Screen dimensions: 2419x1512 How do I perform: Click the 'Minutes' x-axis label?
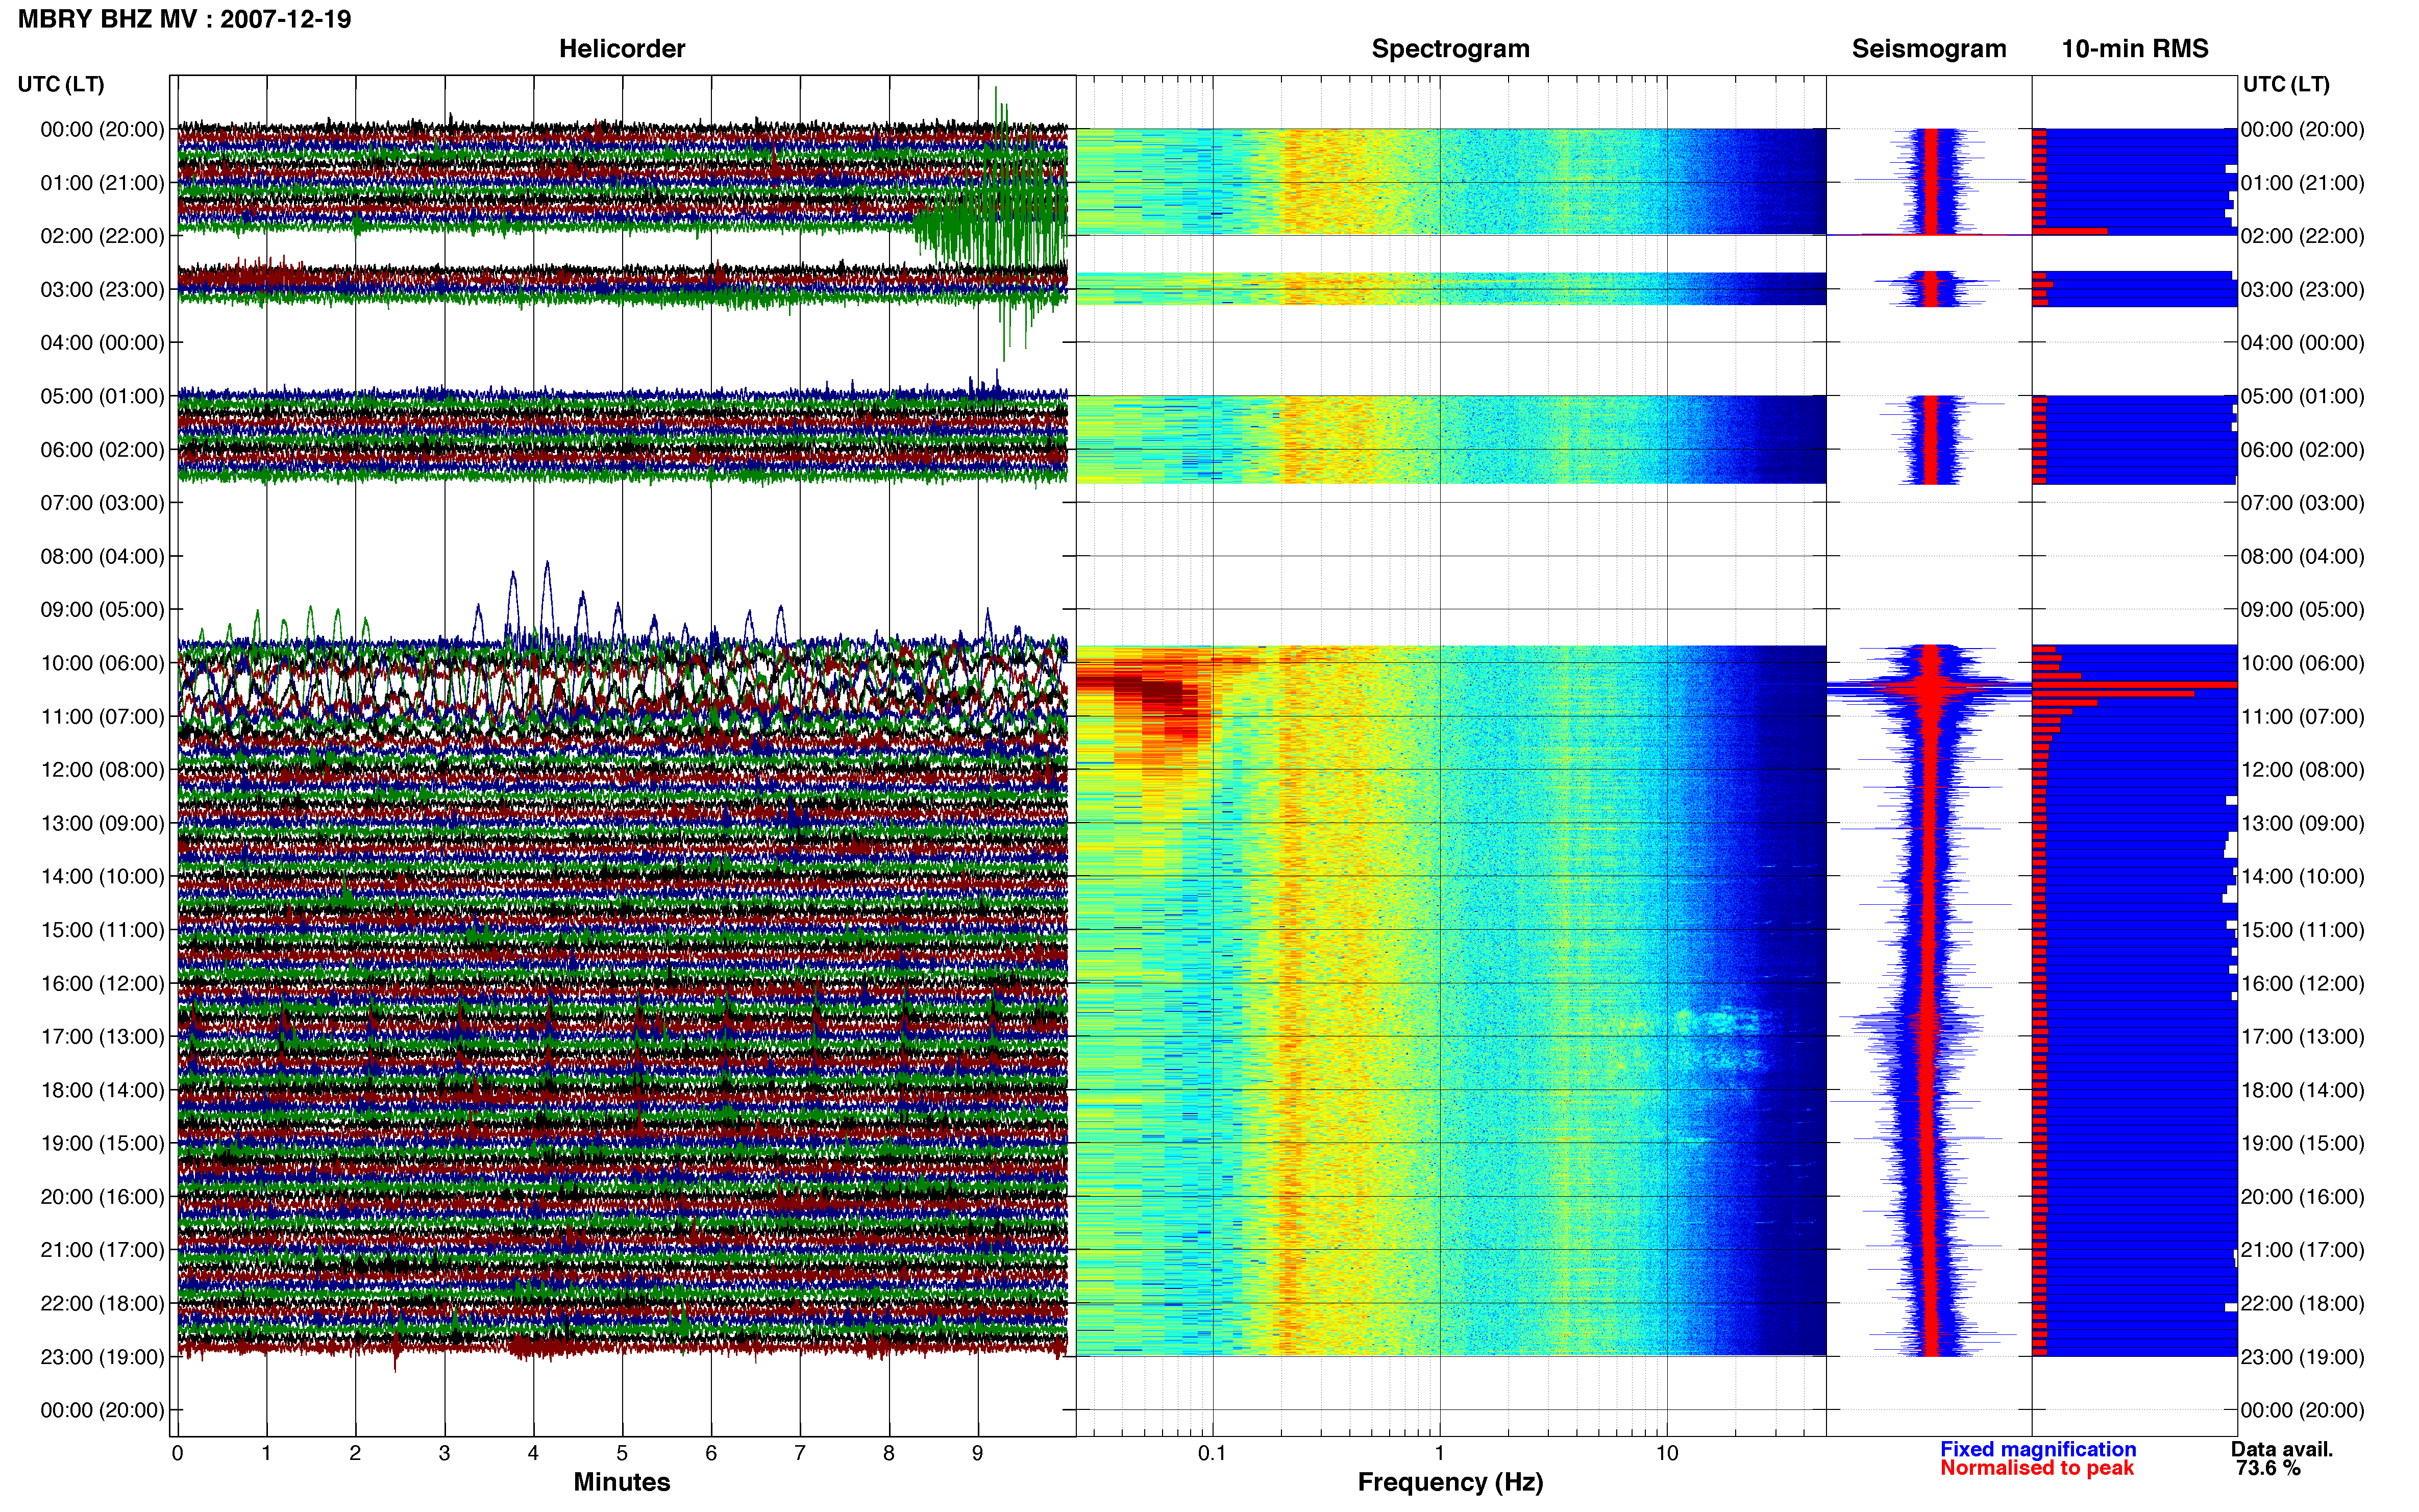coord(622,1482)
